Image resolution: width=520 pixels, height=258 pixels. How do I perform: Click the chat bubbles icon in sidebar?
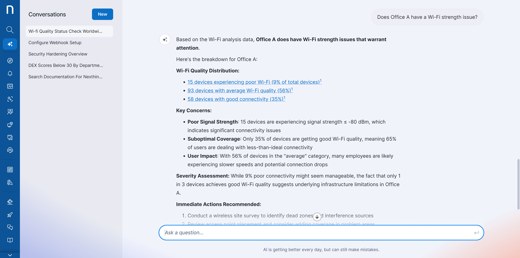coord(10,227)
